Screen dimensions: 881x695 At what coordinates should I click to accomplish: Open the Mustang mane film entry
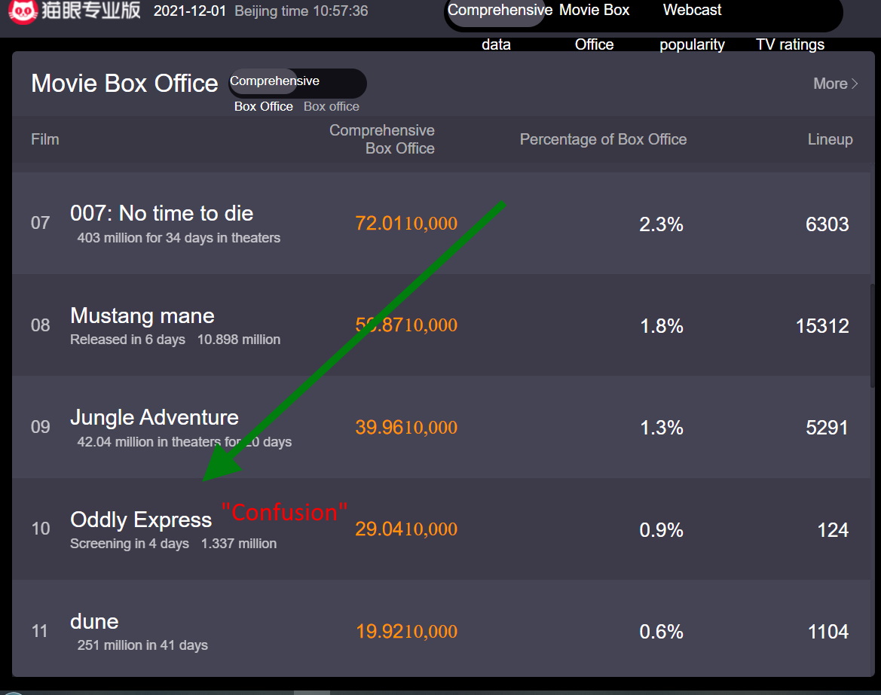tap(142, 315)
